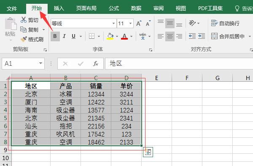The height and width of the screenshot is (166, 253).
Task: Click the wén phonetic guide icon
Action: point(143,36)
